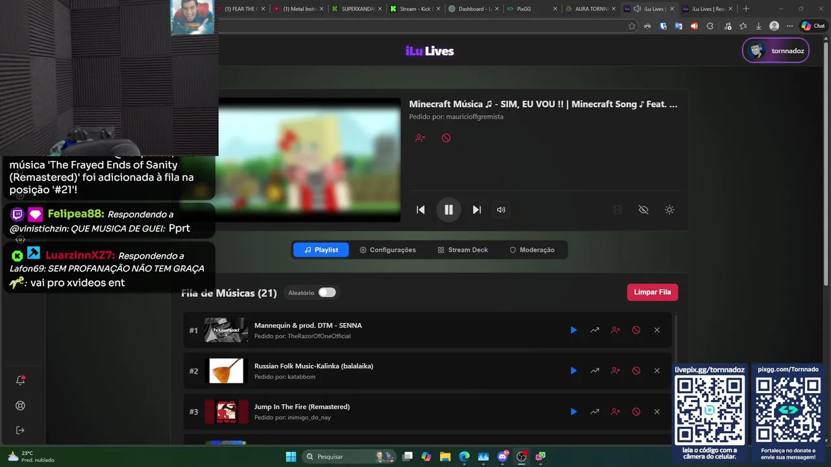Play song #1 Mannequin & prod. DTM - SENNA
Screen dimensions: 831x467
[x=573, y=330]
